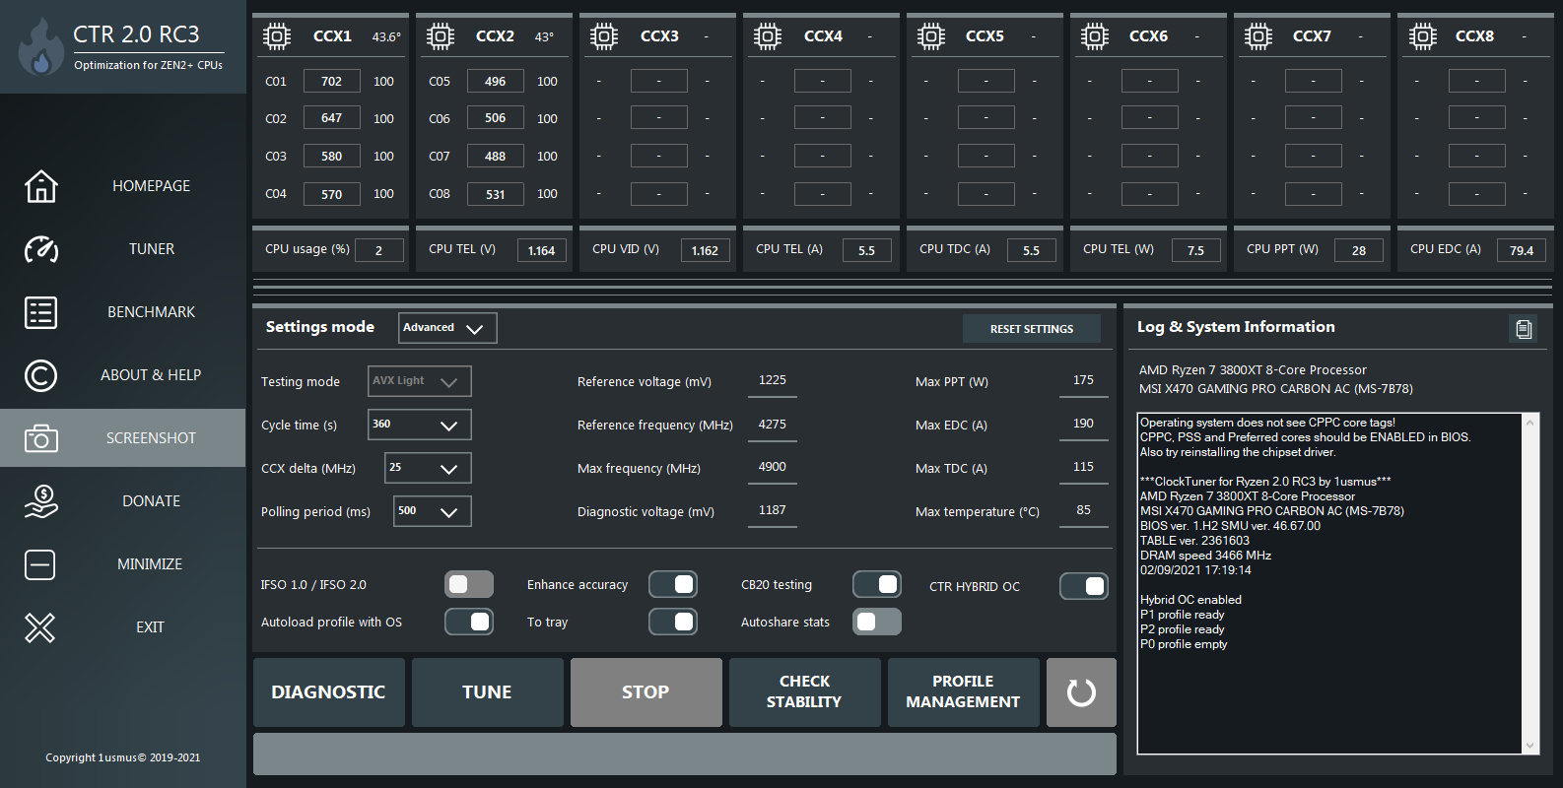Viewport: 1563px width, 788px height.
Task: Click the circular refresh arrow button
Action: coord(1081,692)
